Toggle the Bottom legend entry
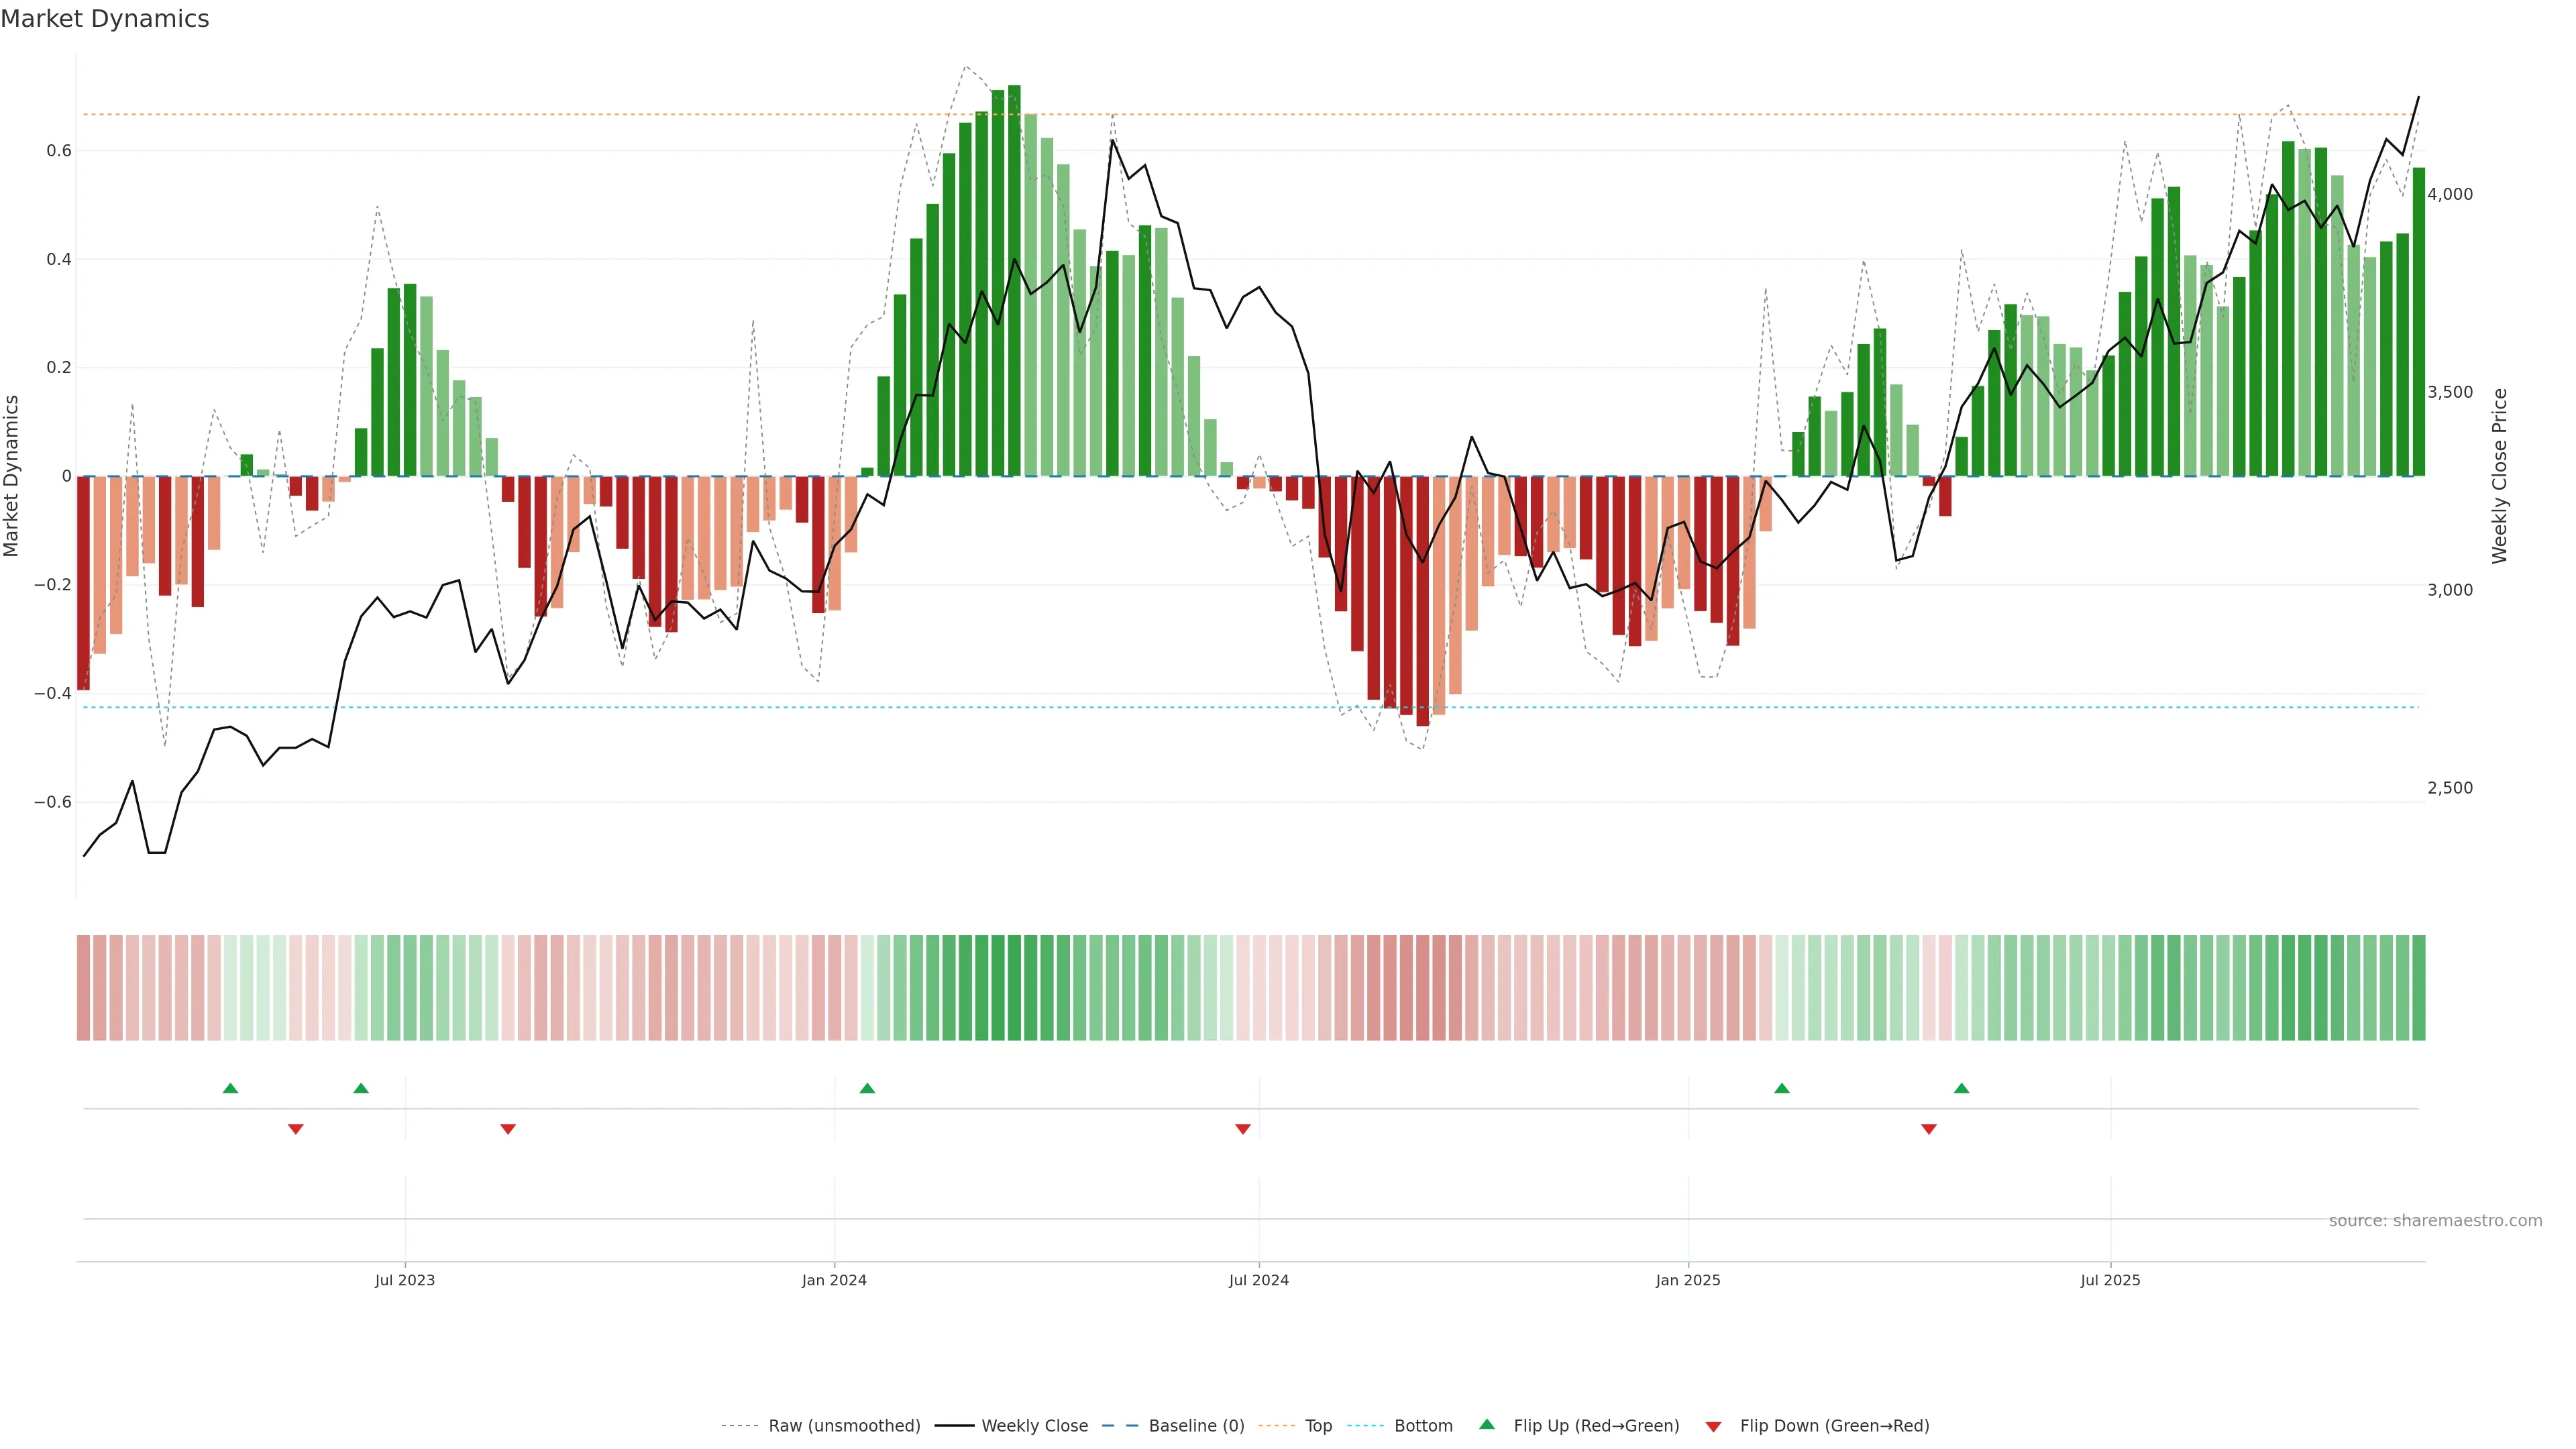Screen dimensions: 2576x1449 1423,1426
